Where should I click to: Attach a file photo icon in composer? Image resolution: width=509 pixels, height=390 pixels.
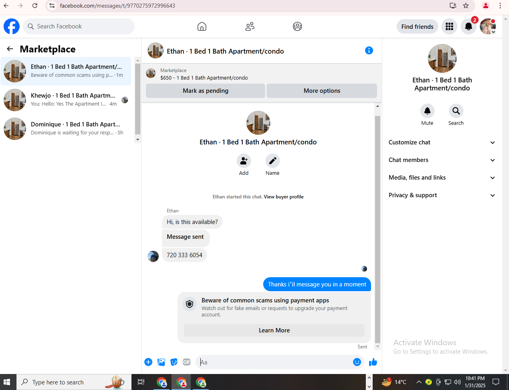coord(161,362)
